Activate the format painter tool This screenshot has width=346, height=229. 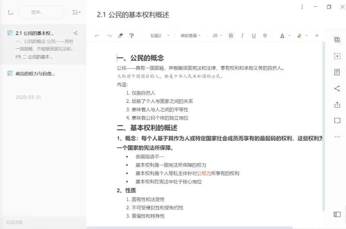(132, 35)
